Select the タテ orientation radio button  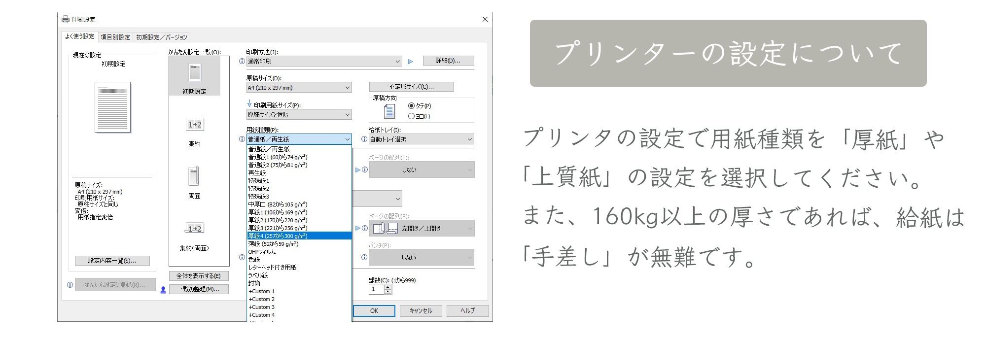(411, 106)
